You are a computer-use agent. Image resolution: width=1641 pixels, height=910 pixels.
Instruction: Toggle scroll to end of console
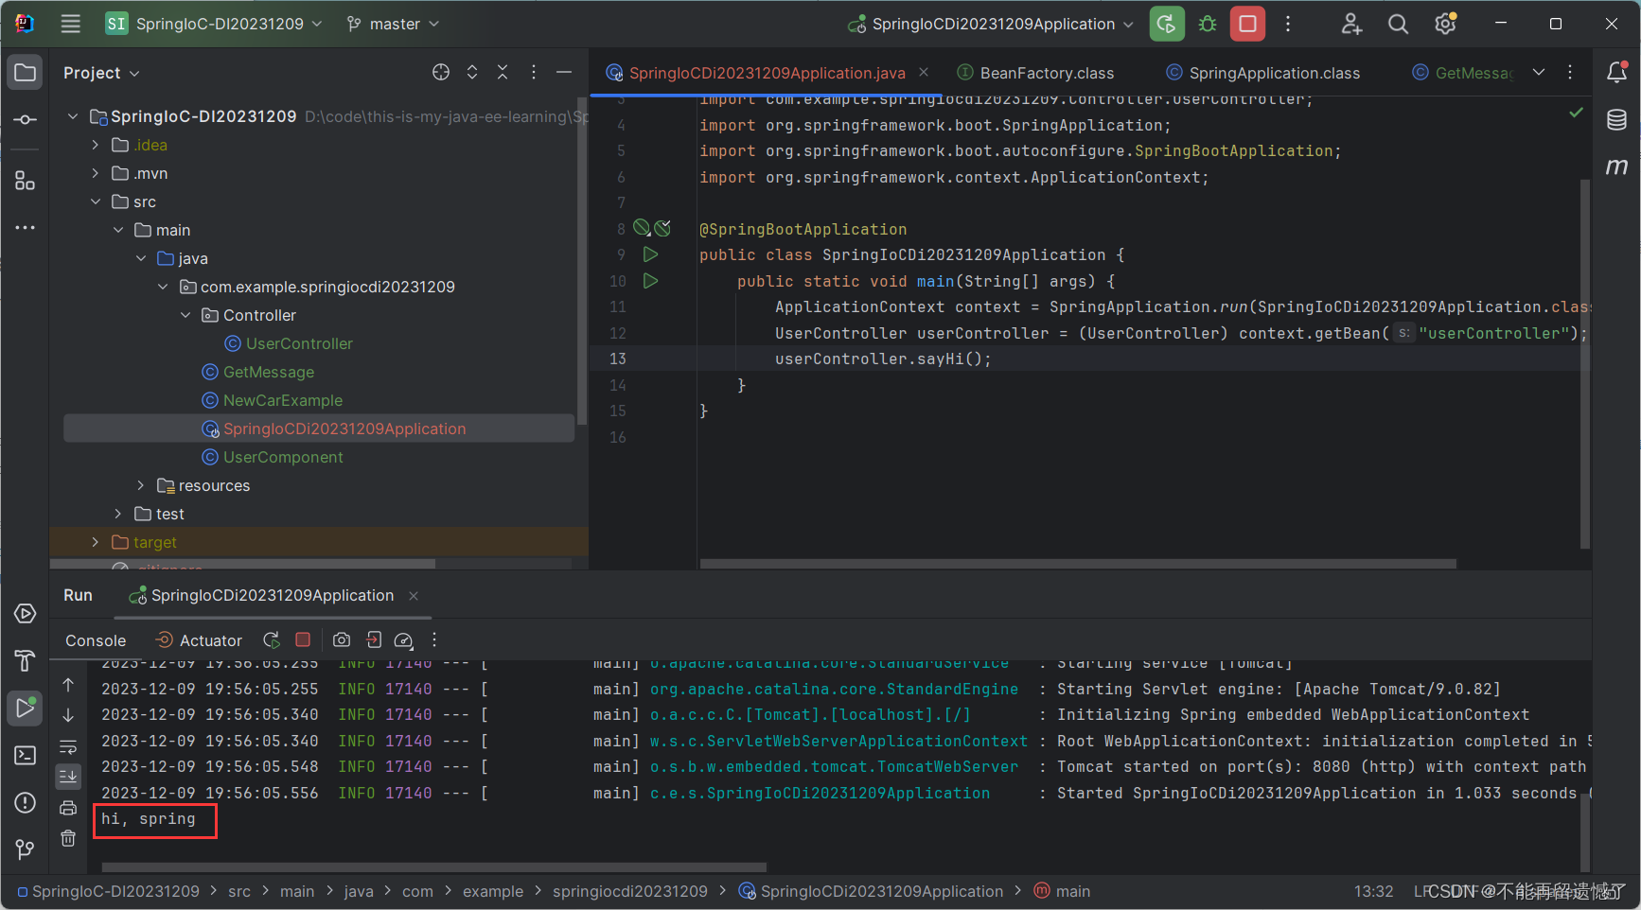coord(68,777)
